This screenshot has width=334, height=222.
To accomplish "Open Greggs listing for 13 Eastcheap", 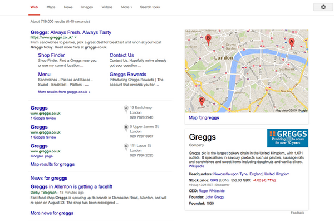I will tap(39, 108).
